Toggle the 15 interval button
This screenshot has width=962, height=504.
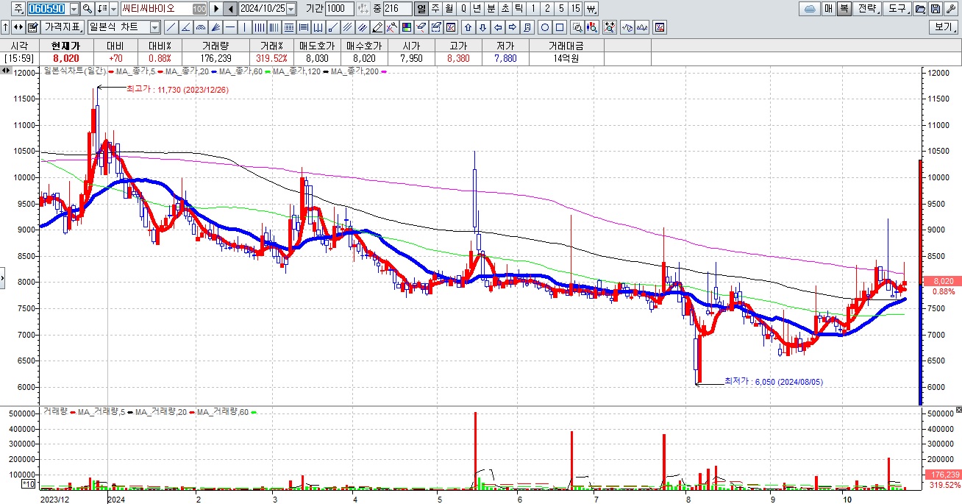point(575,9)
